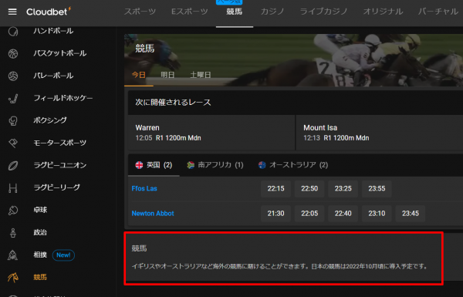
Task: Open Eスポーツ in top navigation
Action: click(x=190, y=12)
